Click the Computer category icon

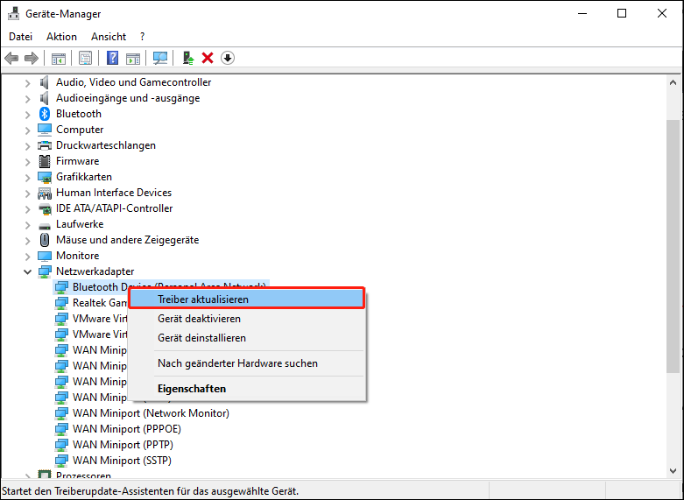point(45,130)
